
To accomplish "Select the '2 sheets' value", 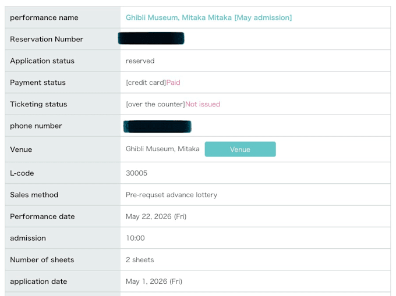I will click(x=140, y=260).
